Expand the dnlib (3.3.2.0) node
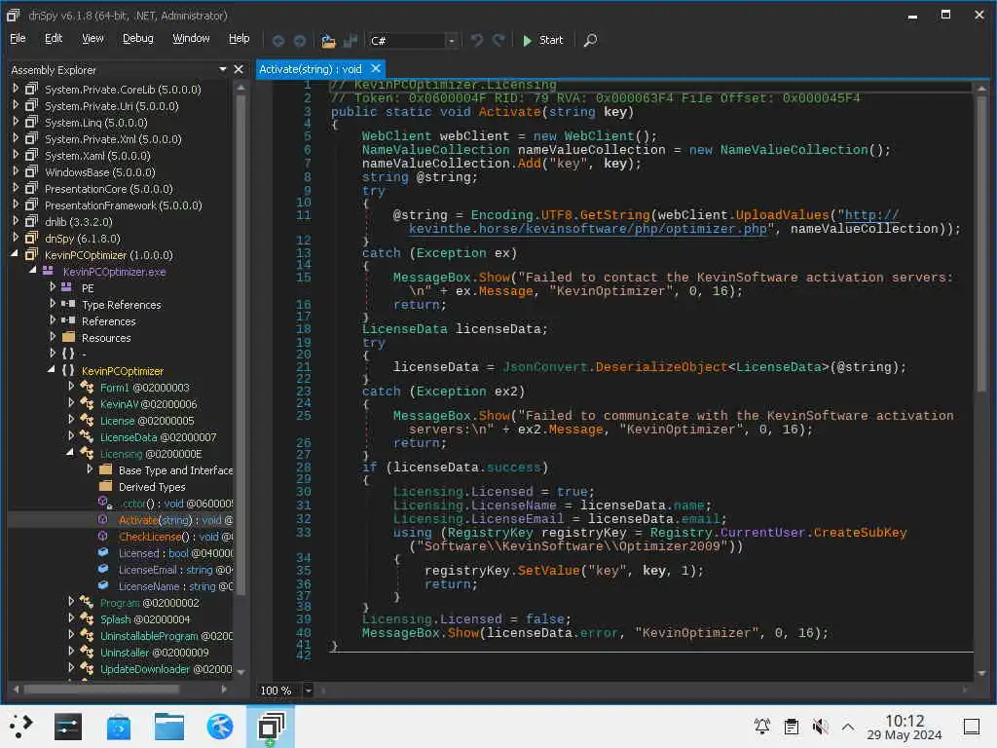This screenshot has height=748, width=997. coord(16,221)
